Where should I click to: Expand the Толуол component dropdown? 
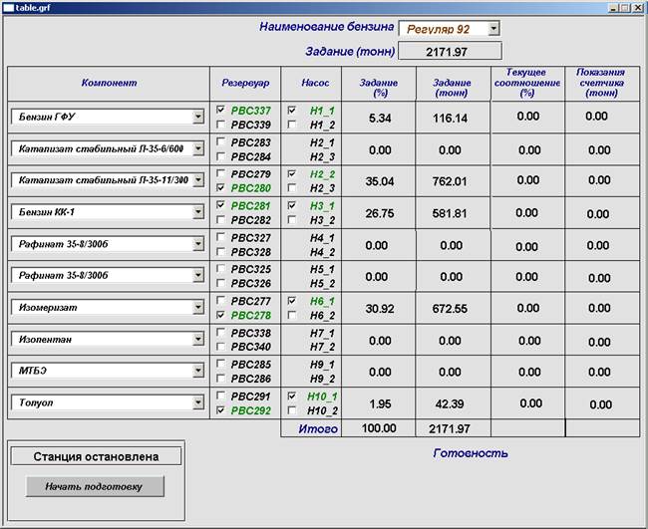point(197,402)
